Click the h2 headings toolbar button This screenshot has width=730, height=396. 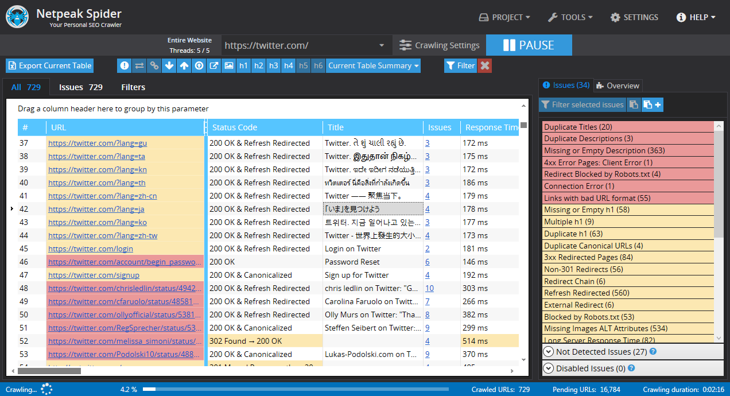pyautogui.click(x=258, y=65)
